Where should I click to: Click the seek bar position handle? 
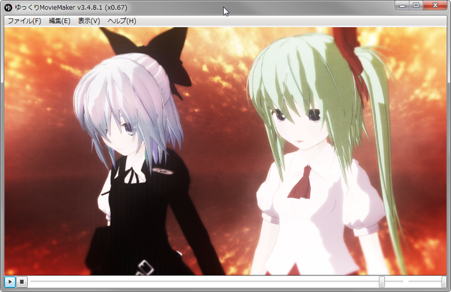tap(381, 281)
